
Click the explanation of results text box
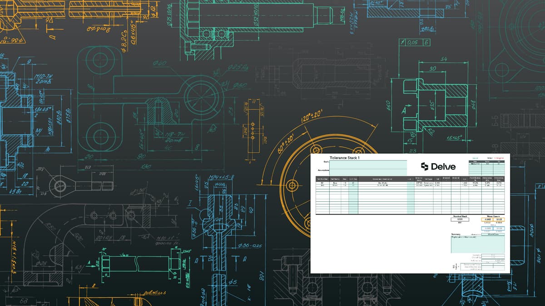tap(478, 243)
